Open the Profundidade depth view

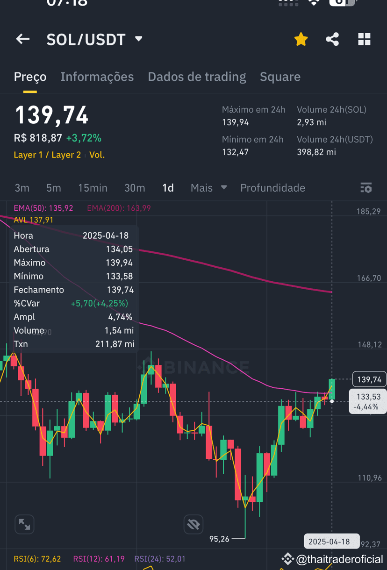tap(272, 188)
